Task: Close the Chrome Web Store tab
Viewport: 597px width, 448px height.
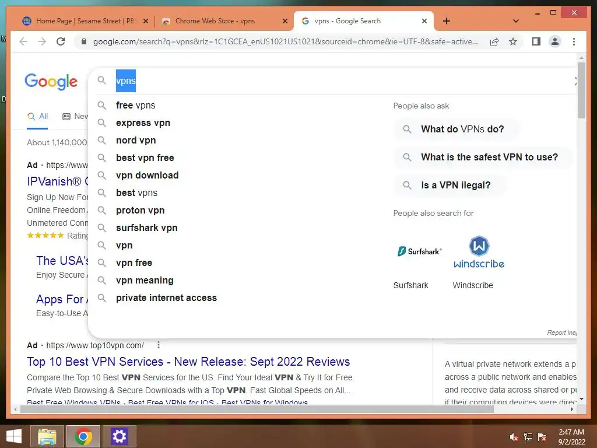Action: click(285, 21)
